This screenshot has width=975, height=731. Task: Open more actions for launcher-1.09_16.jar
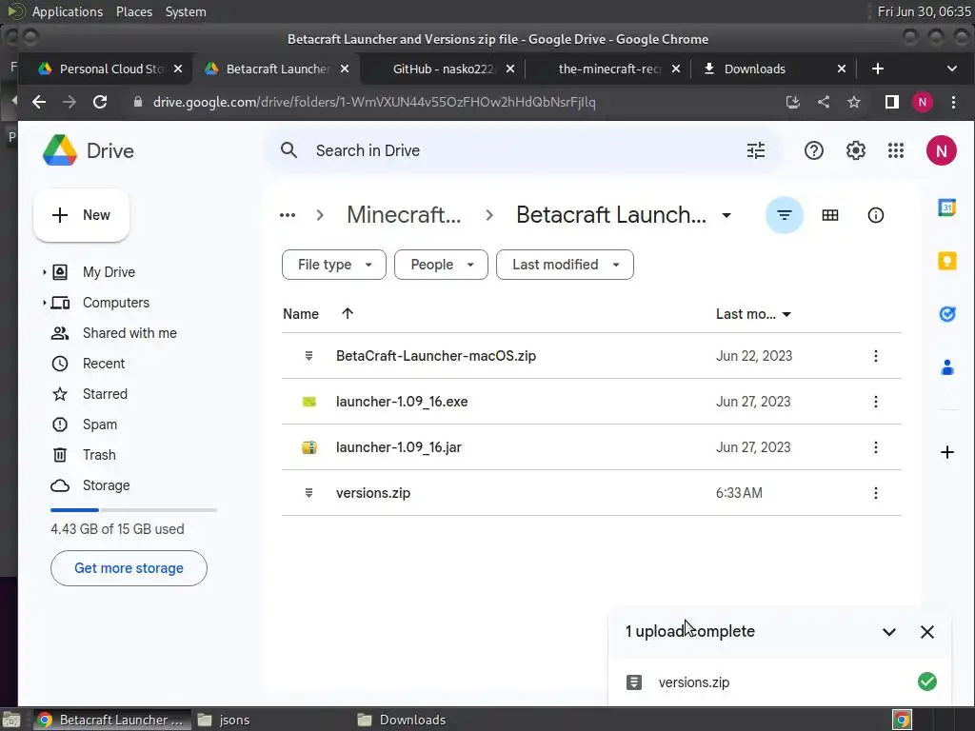pos(876,447)
